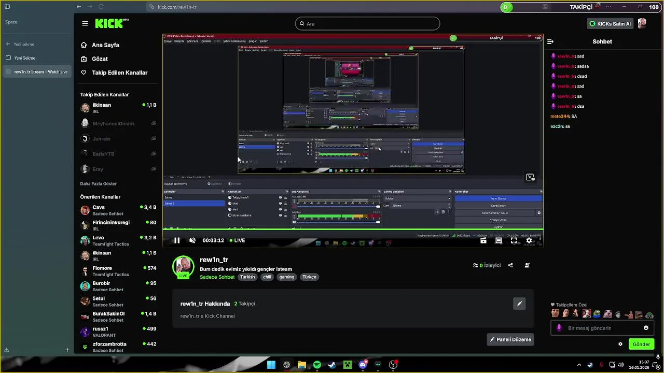Open the profile avatar menu
Viewport: 664px width, 373px height.
(642, 23)
